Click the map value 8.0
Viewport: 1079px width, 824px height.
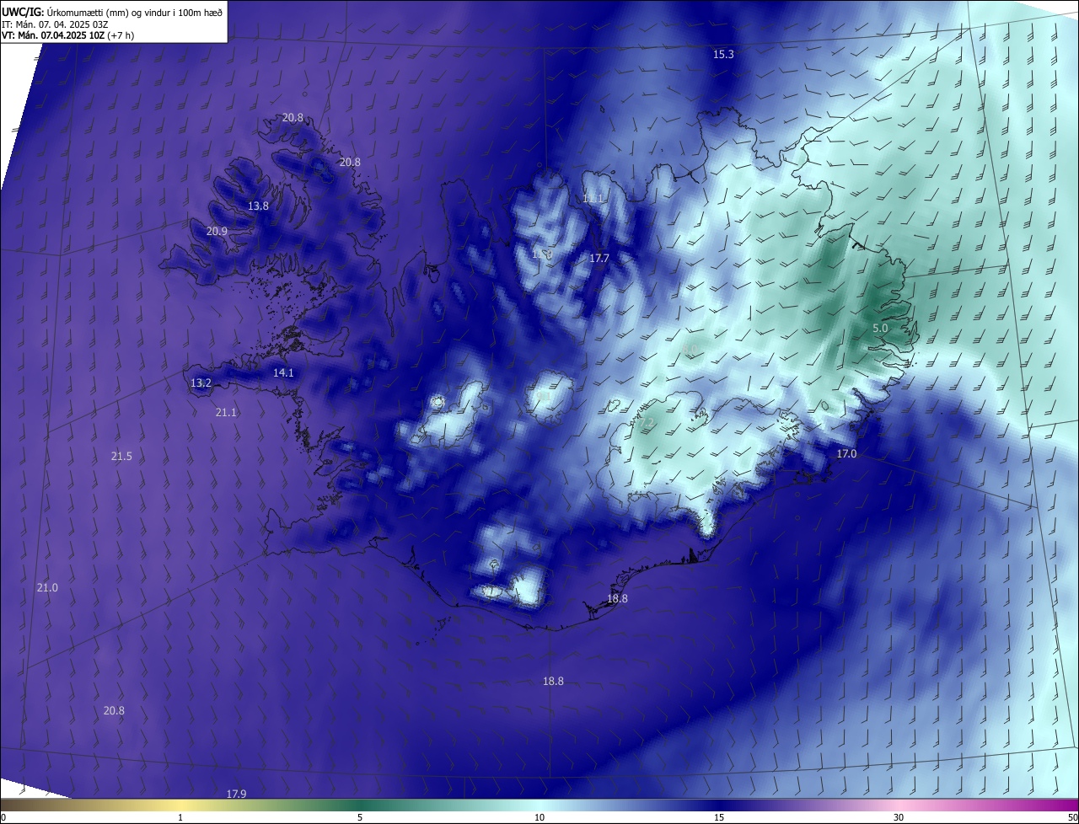click(690, 348)
